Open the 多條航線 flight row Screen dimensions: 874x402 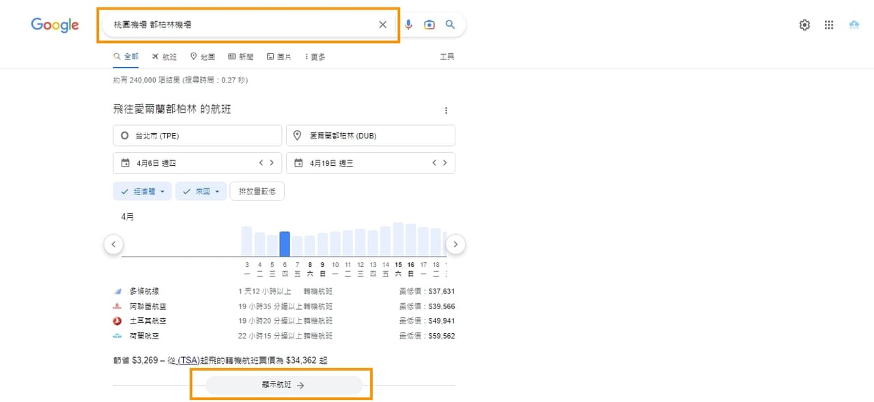(x=283, y=291)
